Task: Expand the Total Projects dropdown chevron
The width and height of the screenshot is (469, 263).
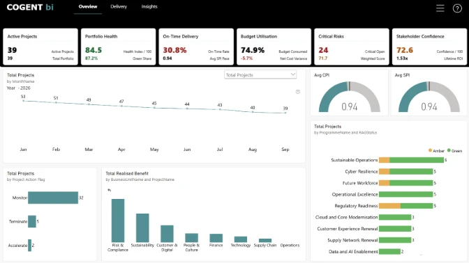Action: point(293,74)
